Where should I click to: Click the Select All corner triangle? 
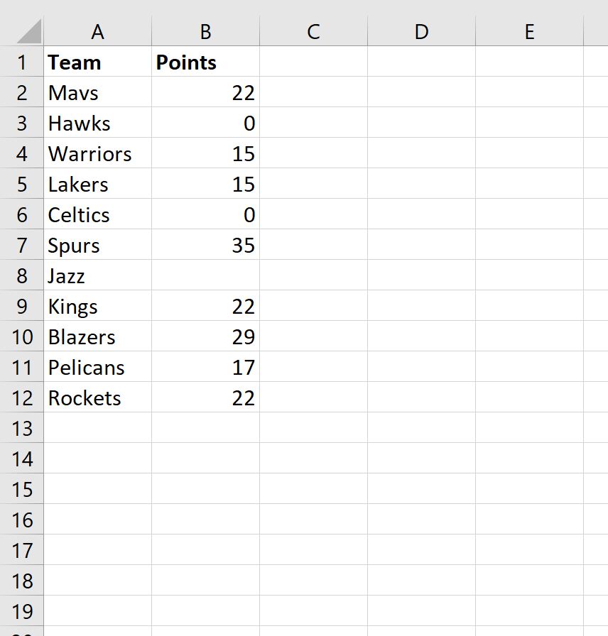tap(29, 32)
